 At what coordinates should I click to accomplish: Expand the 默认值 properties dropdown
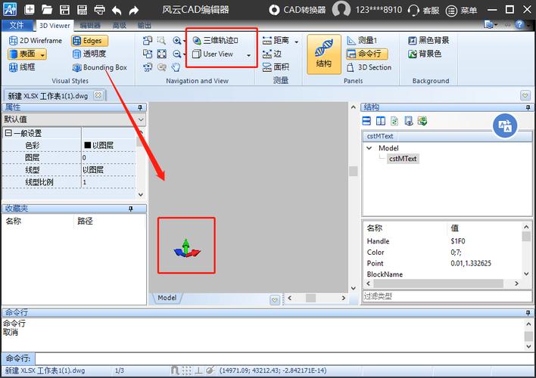tap(141, 119)
